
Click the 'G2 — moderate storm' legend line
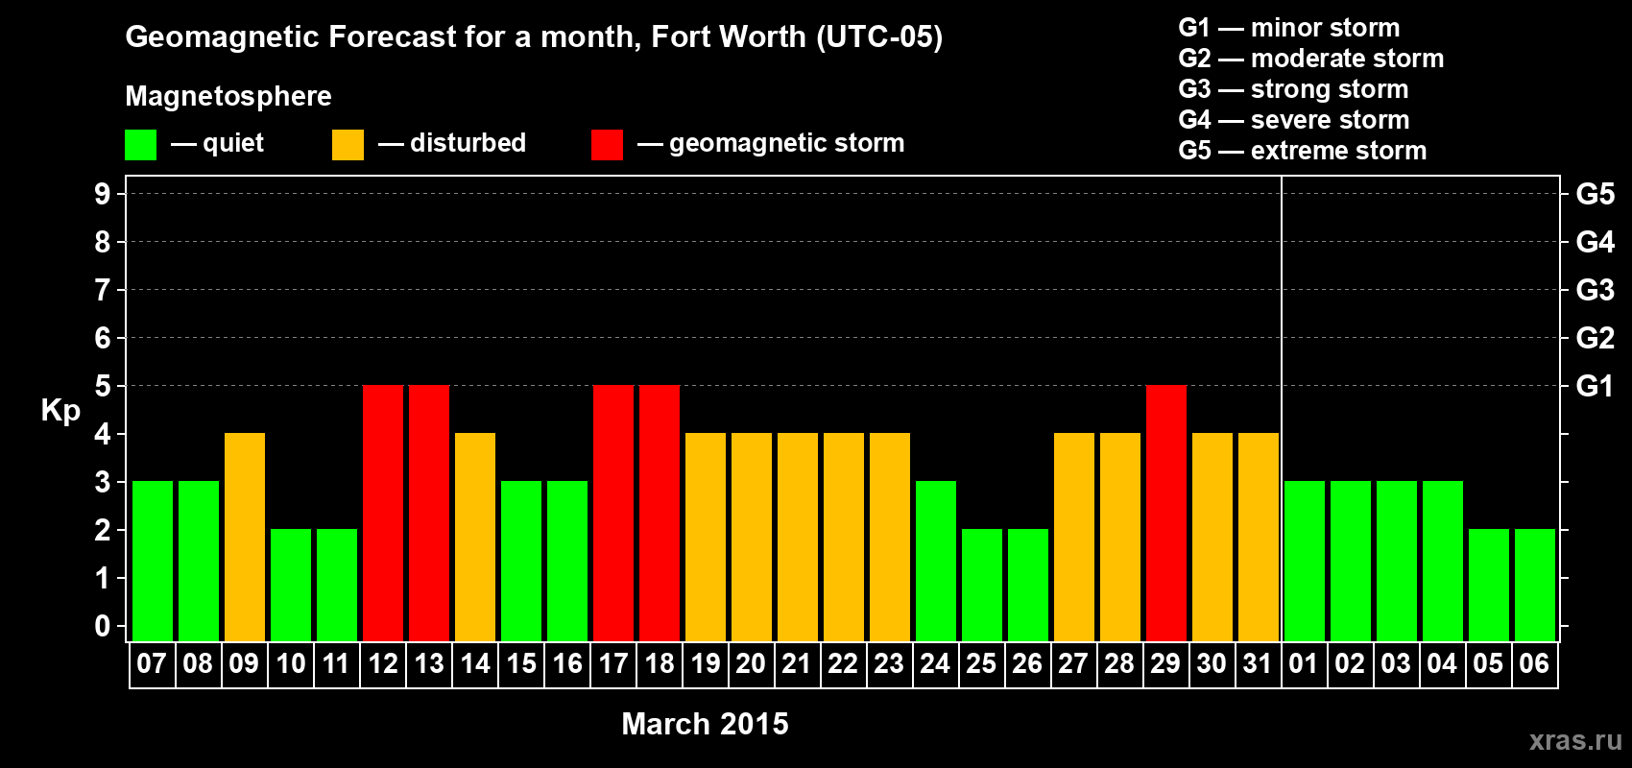pyautogui.click(x=1311, y=59)
